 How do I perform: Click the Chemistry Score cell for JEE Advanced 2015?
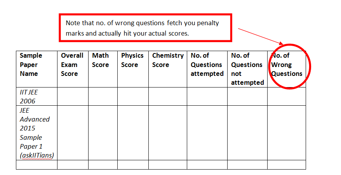[x=167, y=132]
